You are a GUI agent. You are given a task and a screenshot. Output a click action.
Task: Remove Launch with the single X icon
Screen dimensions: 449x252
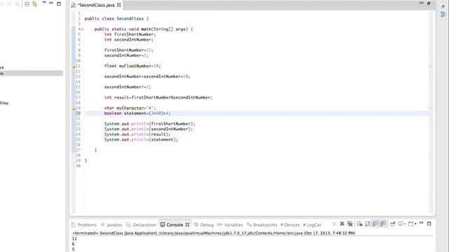(342, 224)
